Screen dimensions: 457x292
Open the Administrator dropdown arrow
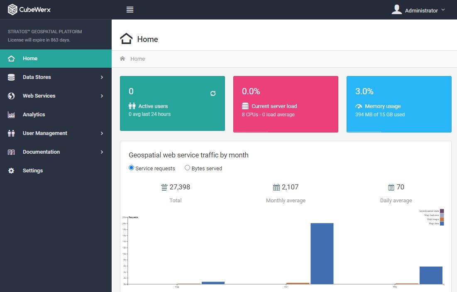click(x=443, y=10)
